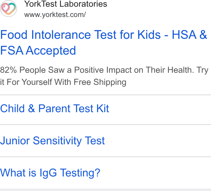Click the 'Free Shipping' description text line

click(x=63, y=82)
